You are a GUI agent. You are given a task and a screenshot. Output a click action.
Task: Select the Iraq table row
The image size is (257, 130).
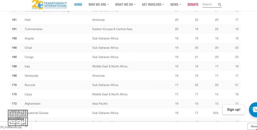click(125, 66)
